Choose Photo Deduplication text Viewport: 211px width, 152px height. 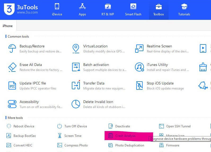click(130, 145)
